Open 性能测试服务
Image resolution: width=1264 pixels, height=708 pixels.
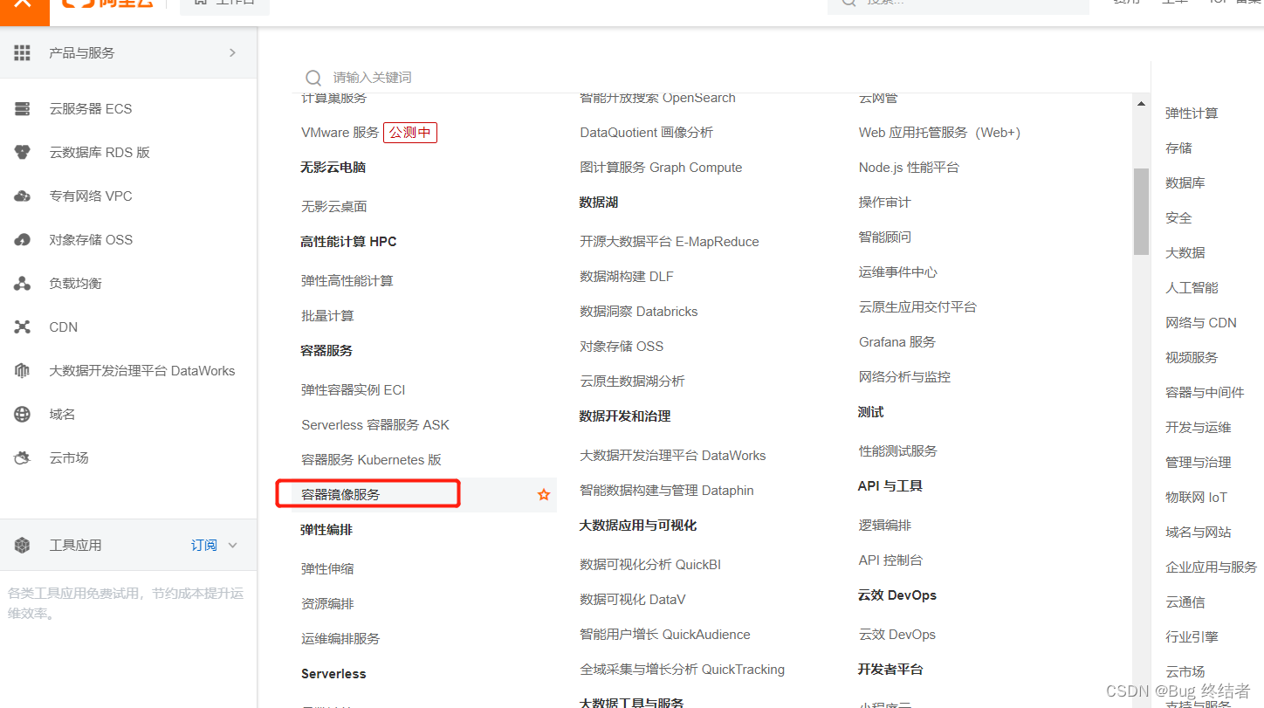pos(897,451)
